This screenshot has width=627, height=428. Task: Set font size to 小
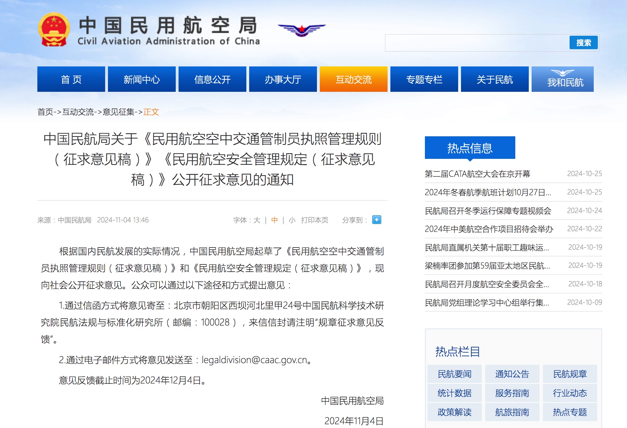pos(292,220)
